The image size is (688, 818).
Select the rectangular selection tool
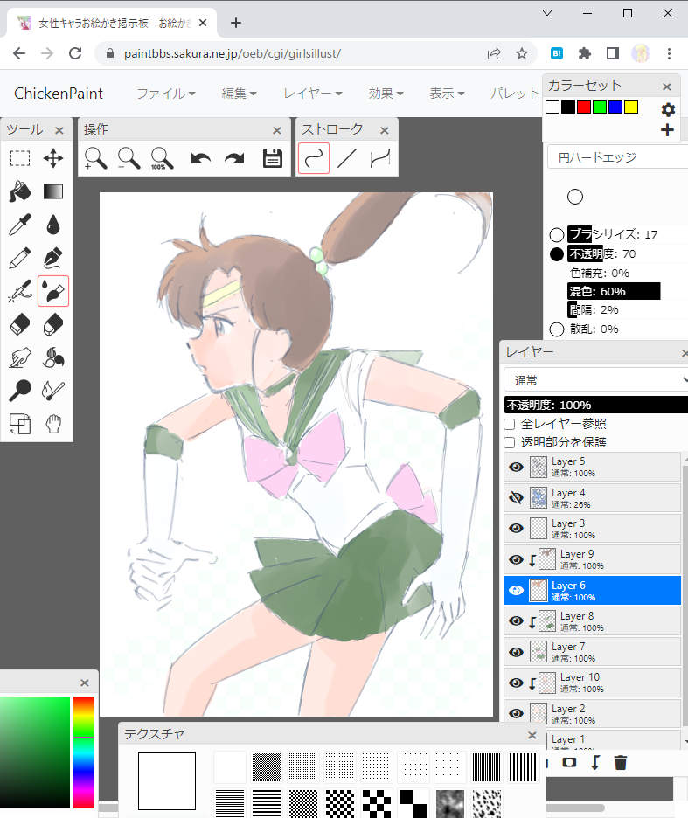[x=20, y=158]
